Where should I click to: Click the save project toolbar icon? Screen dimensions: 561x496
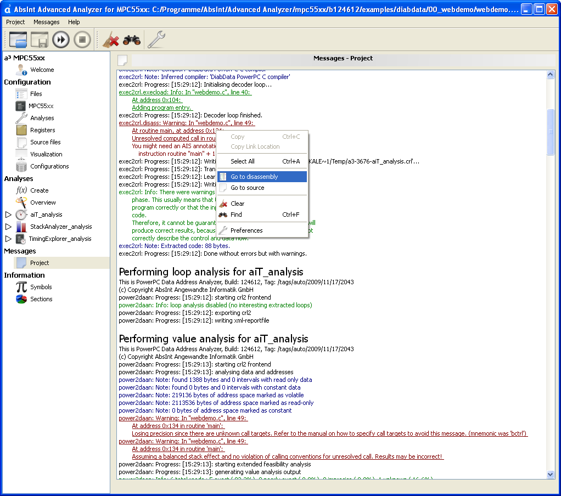click(x=40, y=40)
